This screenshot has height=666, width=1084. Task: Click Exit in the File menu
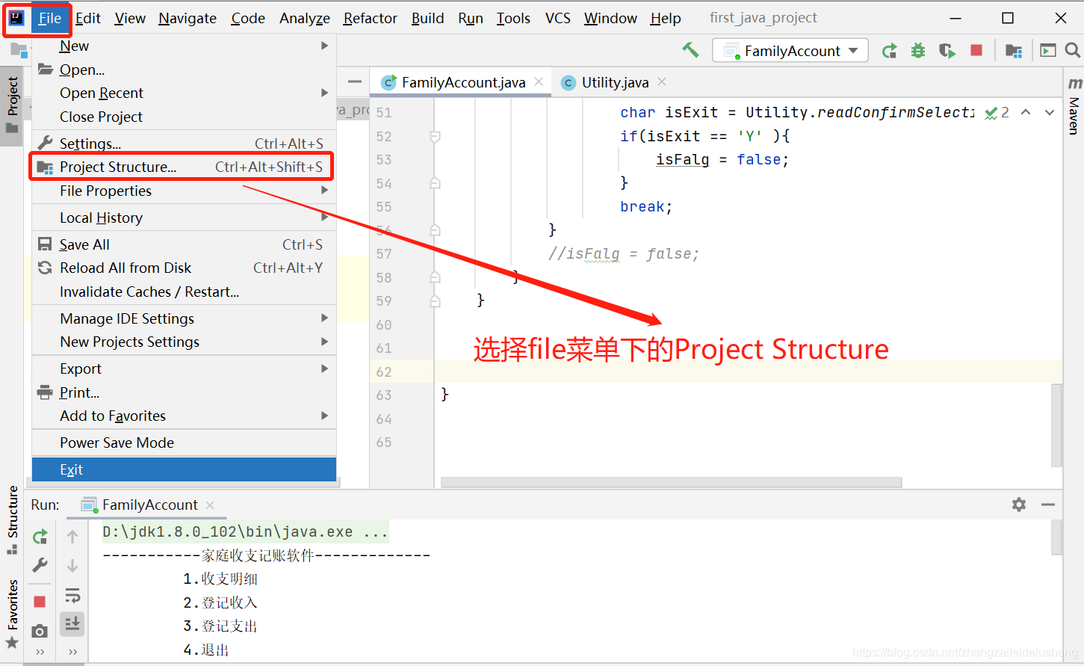184,469
